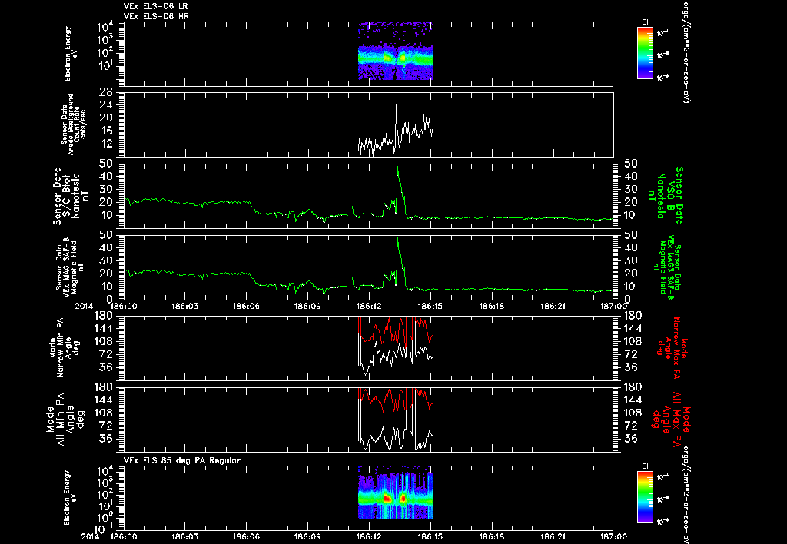Select the 'VEx ELS-06 HR' title text
The height and width of the screenshot is (544, 787).
(x=156, y=17)
